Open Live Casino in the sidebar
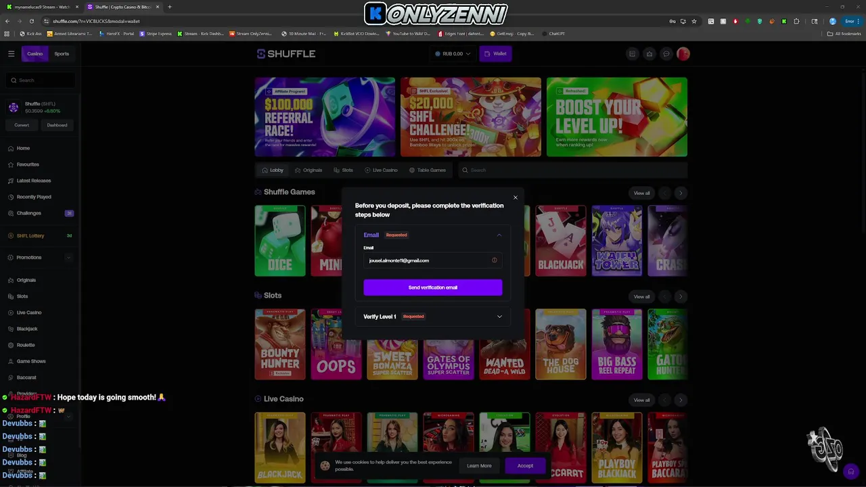This screenshot has height=487, width=866. 29,312
